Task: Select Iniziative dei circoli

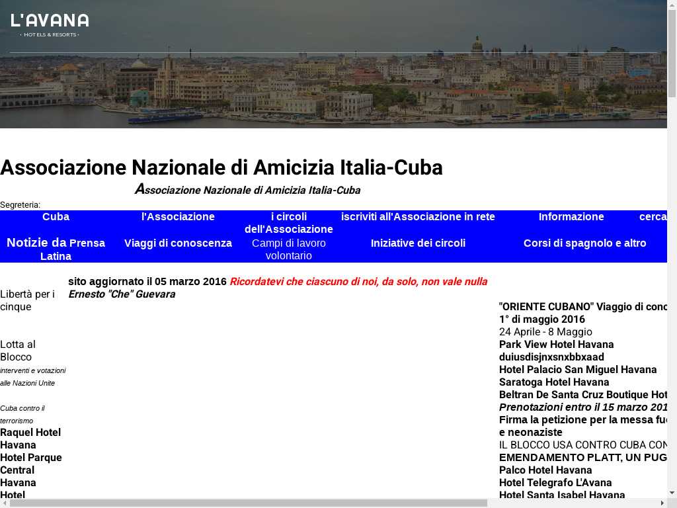Action: 418,243
